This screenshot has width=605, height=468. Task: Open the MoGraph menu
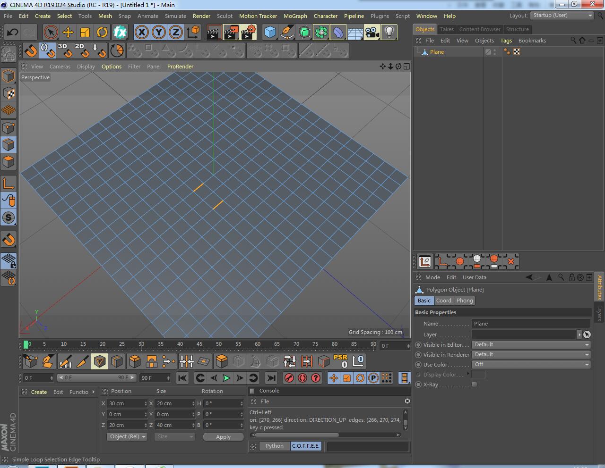pos(295,16)
